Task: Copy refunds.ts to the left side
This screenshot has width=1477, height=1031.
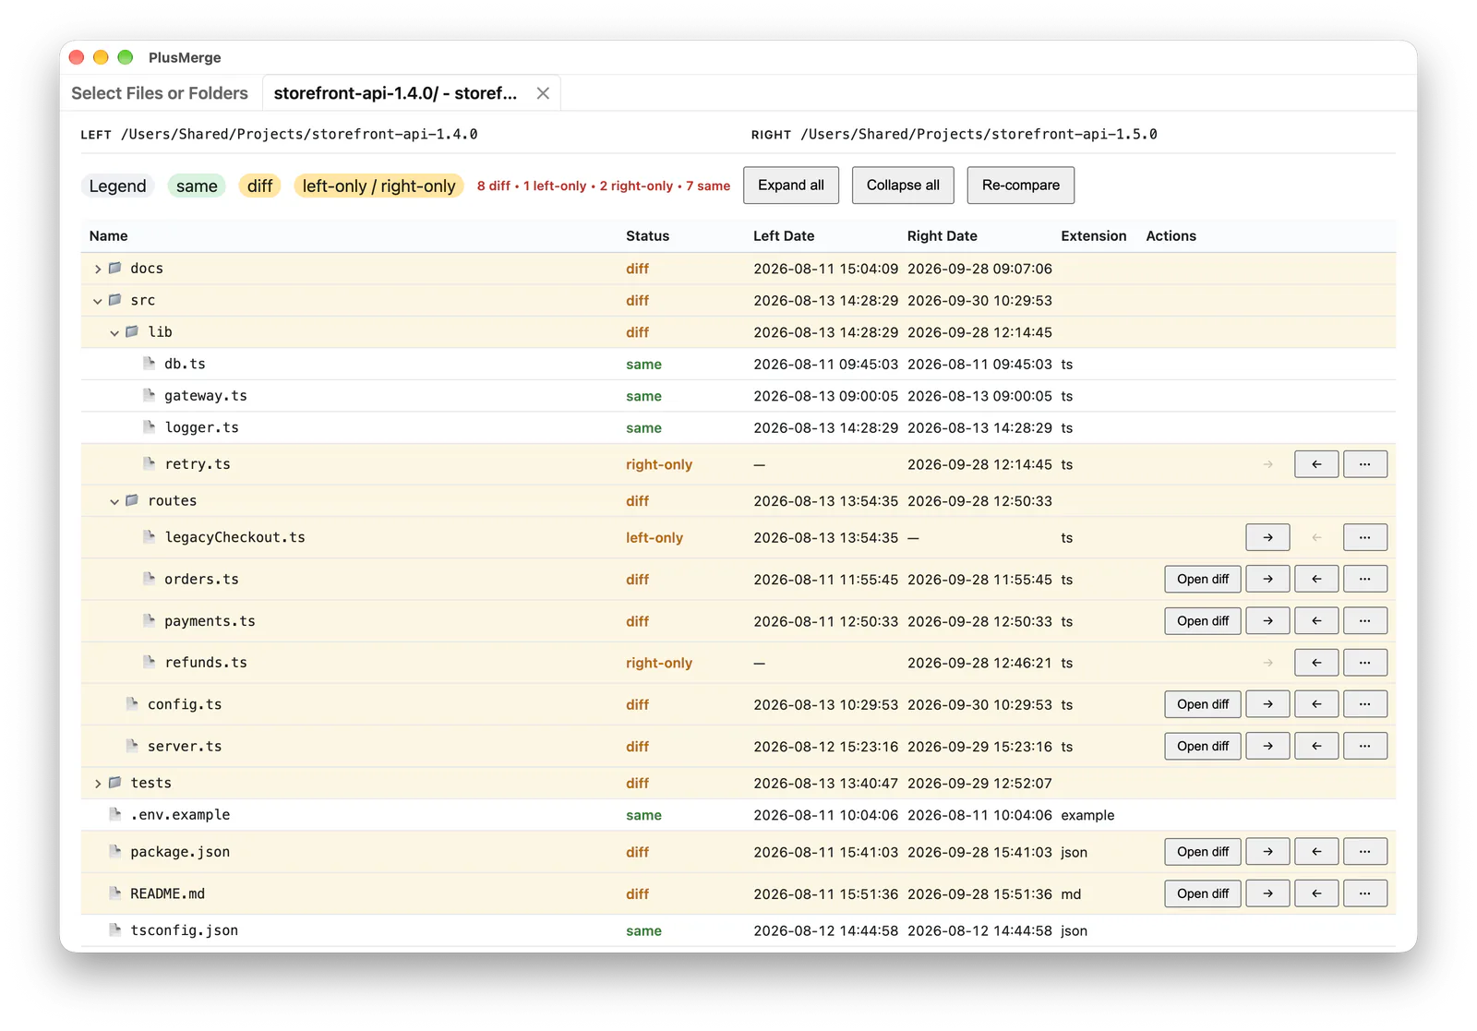Action: pyautogui.click(x=1316, y=663)
